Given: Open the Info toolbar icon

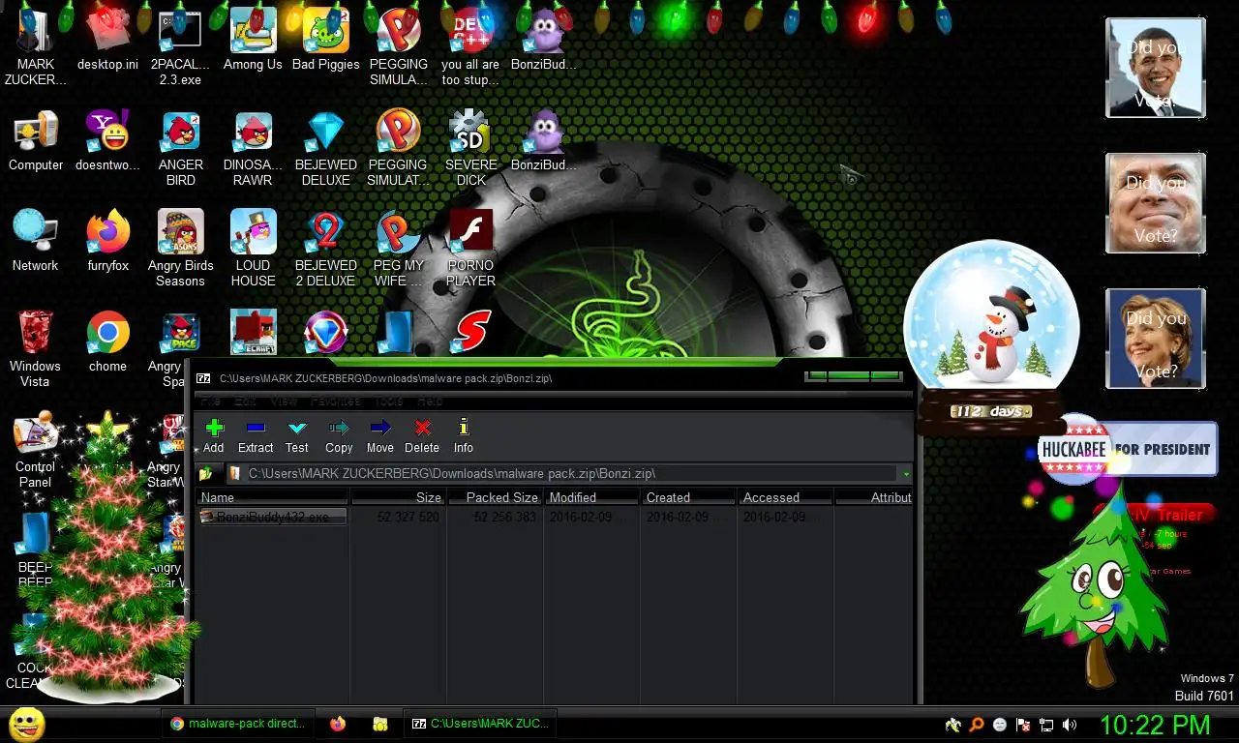Looking at the screenshot, I should pyautogui.click(x=464, y=435).
